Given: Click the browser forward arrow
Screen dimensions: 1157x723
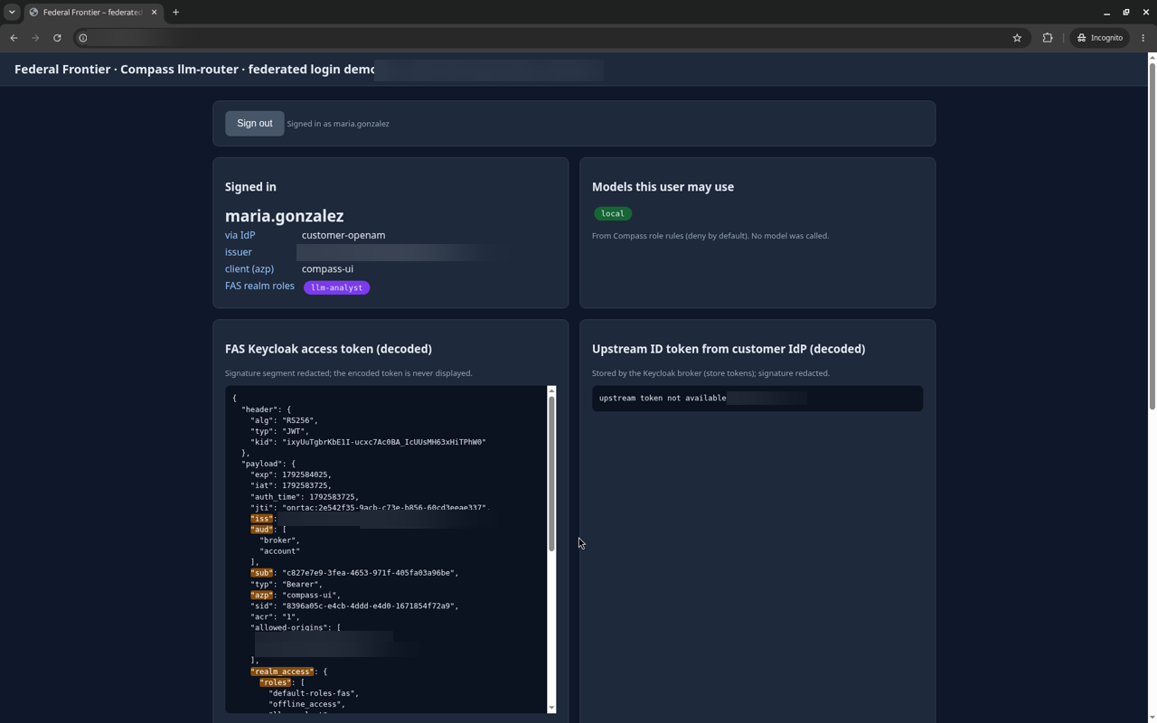Looking at the screenshot, I should [35, 38].
